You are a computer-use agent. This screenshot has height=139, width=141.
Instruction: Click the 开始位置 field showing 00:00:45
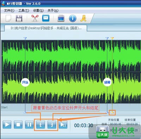116,124
